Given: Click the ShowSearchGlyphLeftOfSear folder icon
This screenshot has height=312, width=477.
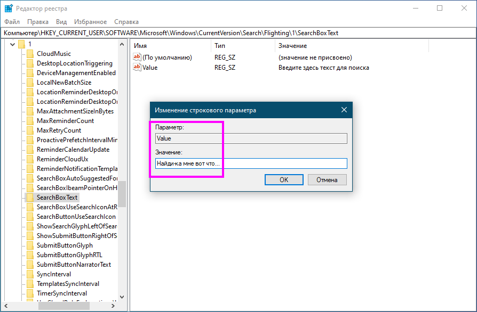Looking at the screenshot, I should tap(30, 226).
